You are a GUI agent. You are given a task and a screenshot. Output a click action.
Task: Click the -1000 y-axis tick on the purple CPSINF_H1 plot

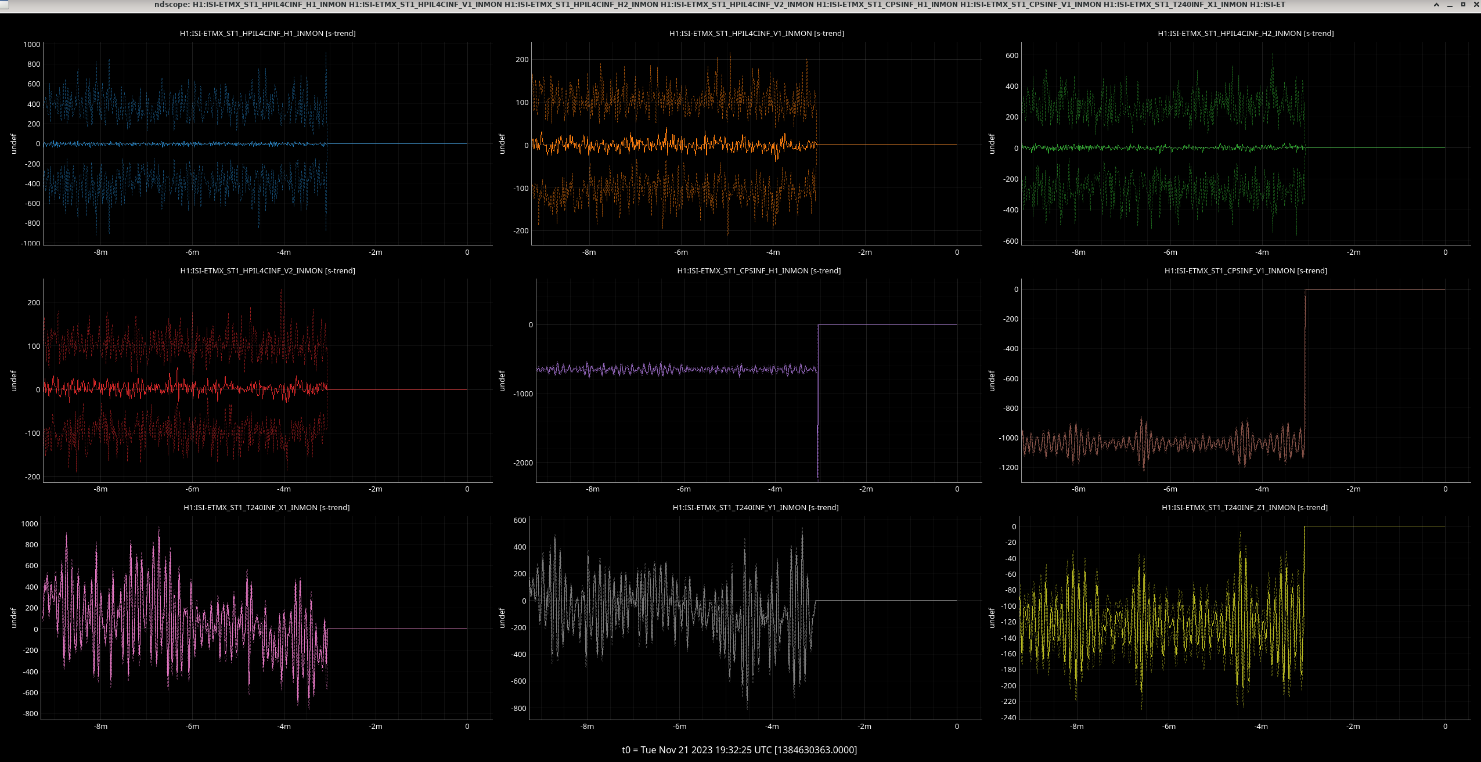(523, 394)
